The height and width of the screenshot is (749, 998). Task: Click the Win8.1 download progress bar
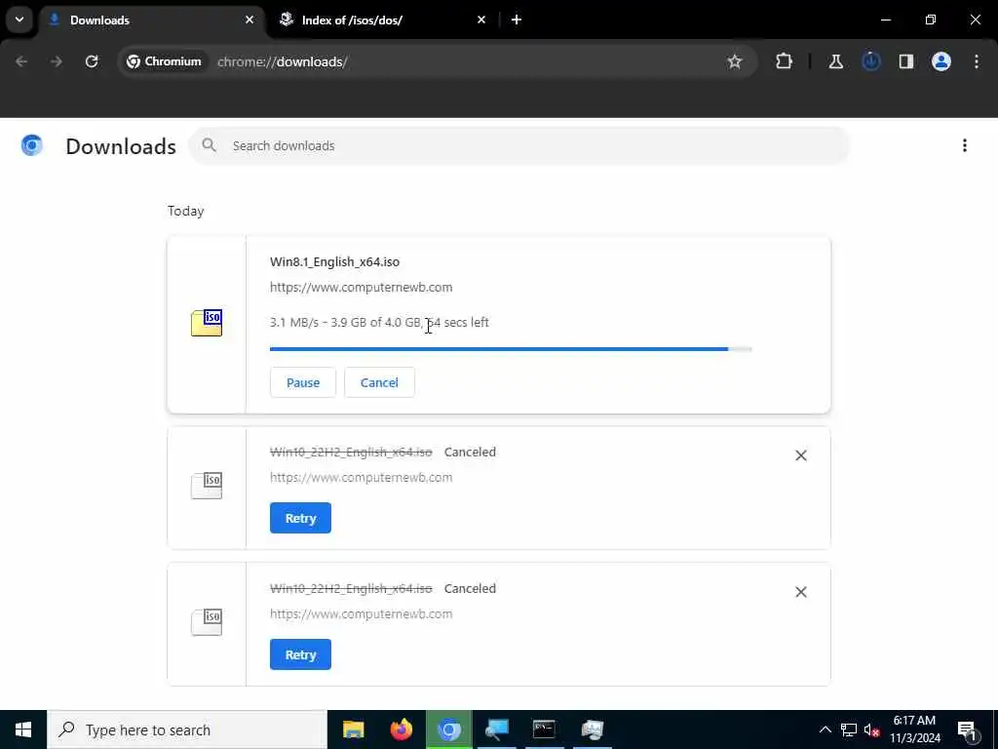(x=511, y=349)
